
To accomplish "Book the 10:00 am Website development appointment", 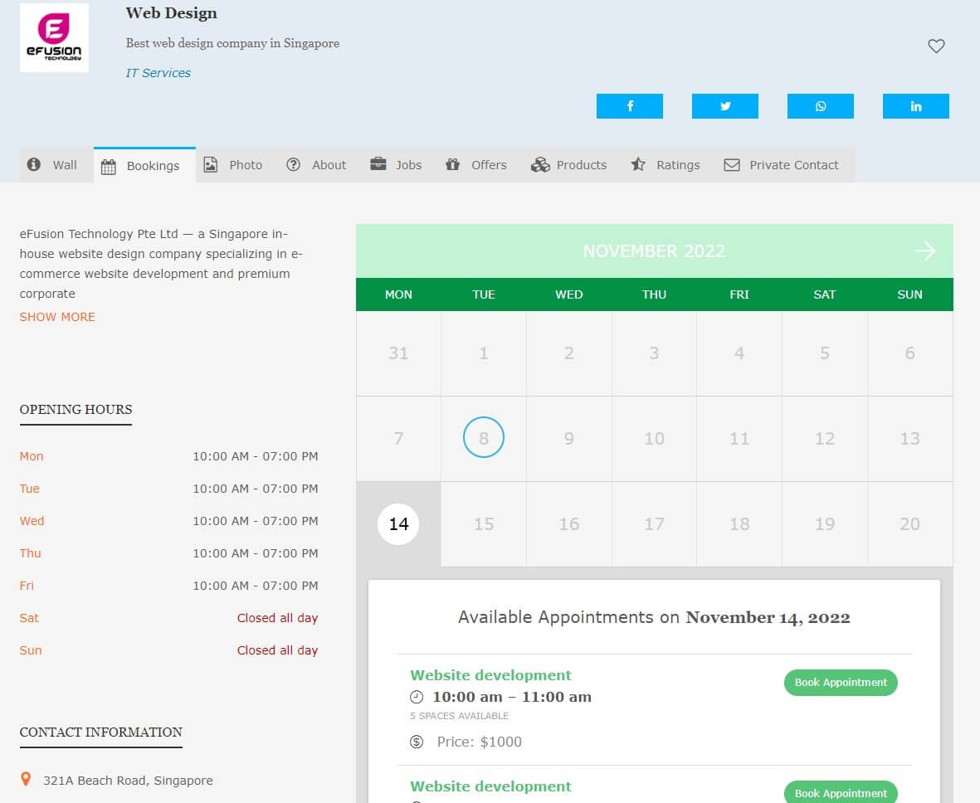I will pyautogui.click(x=841, y=683).
